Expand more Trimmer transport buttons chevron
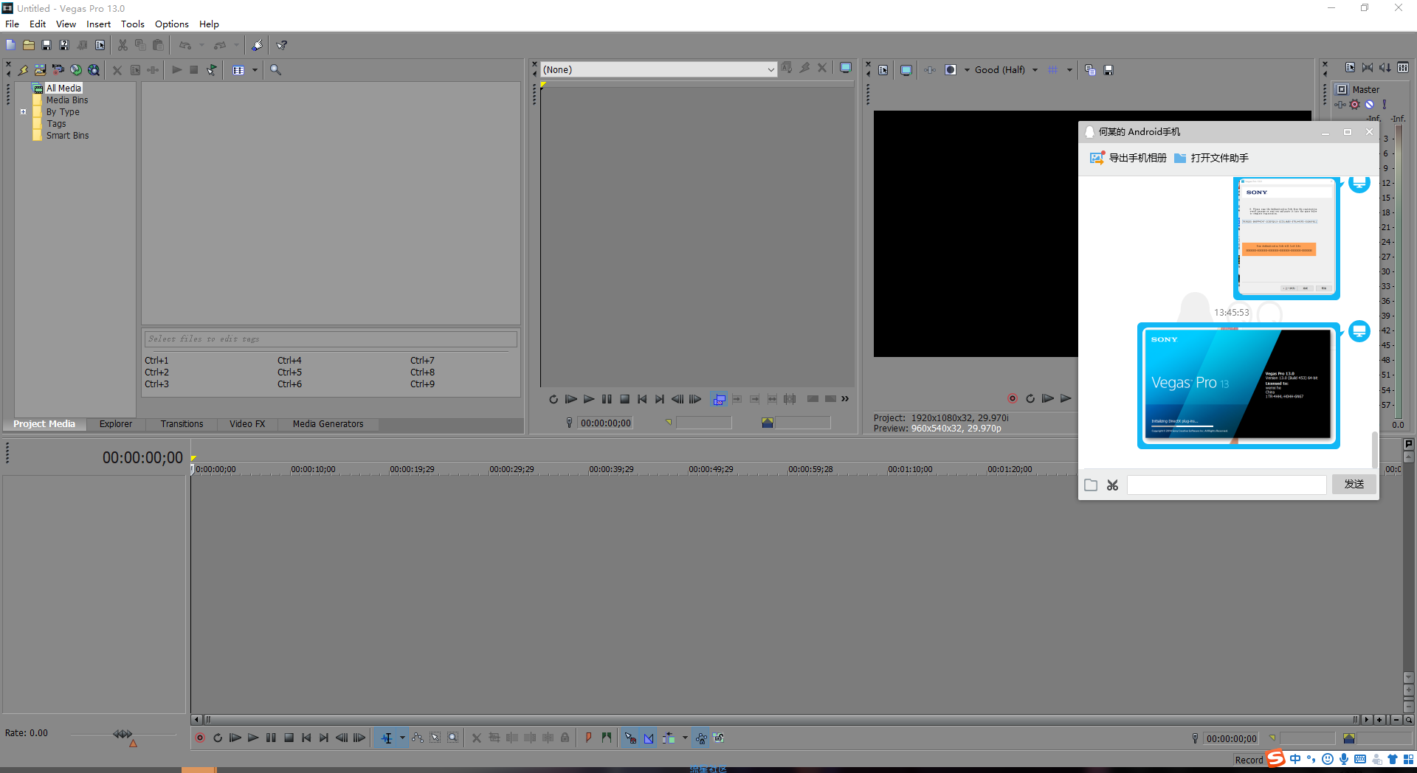 (845, 399)
